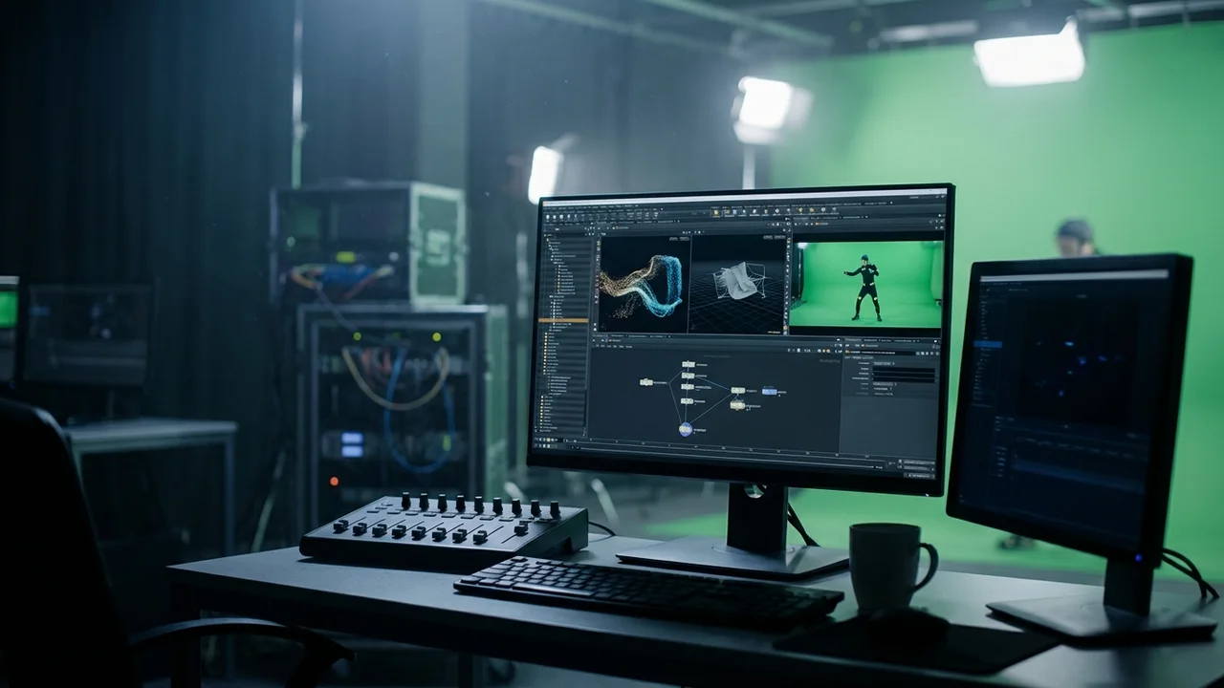Viewport: 1224px width, 688px height.
Task: Click the orange icon at particle viewport's bottom right
Action: coord(785,328)
